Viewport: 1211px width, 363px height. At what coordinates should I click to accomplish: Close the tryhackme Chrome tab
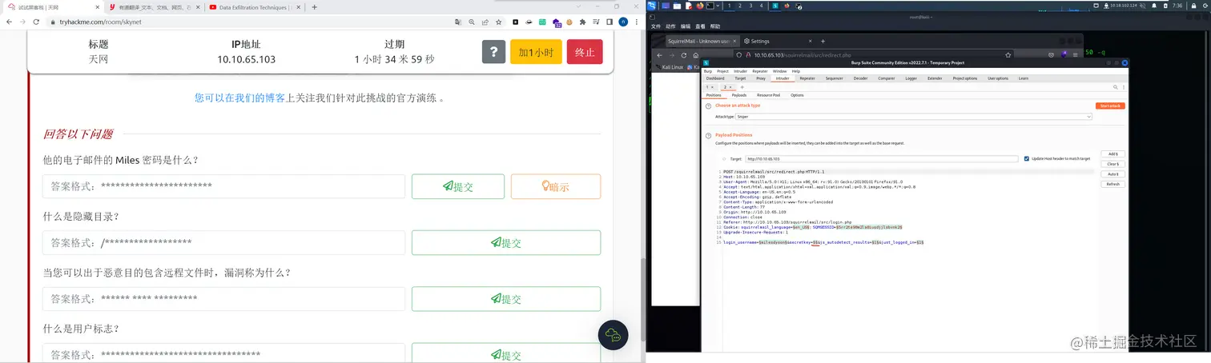coord(99,7)
